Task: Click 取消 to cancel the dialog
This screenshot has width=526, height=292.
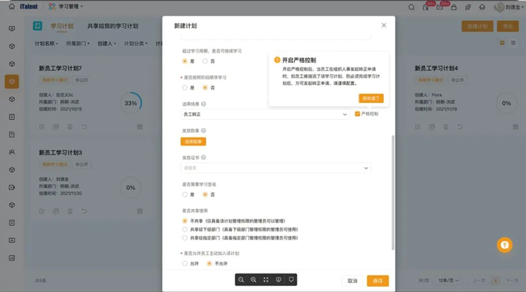Action: (x=352, y=281)
